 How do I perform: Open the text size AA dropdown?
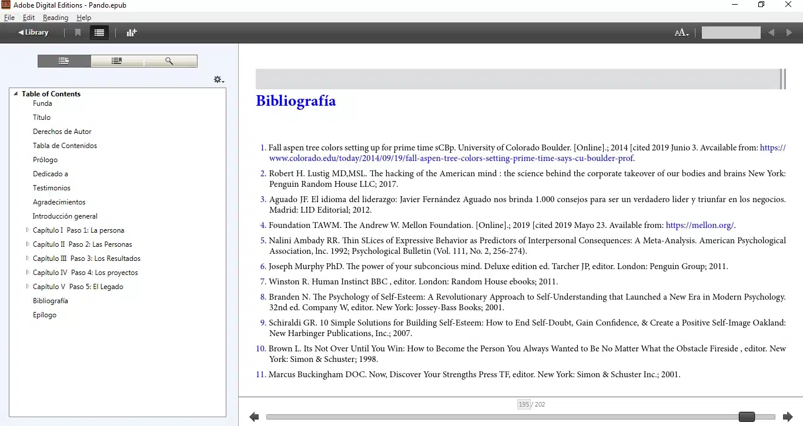(681, 33)
